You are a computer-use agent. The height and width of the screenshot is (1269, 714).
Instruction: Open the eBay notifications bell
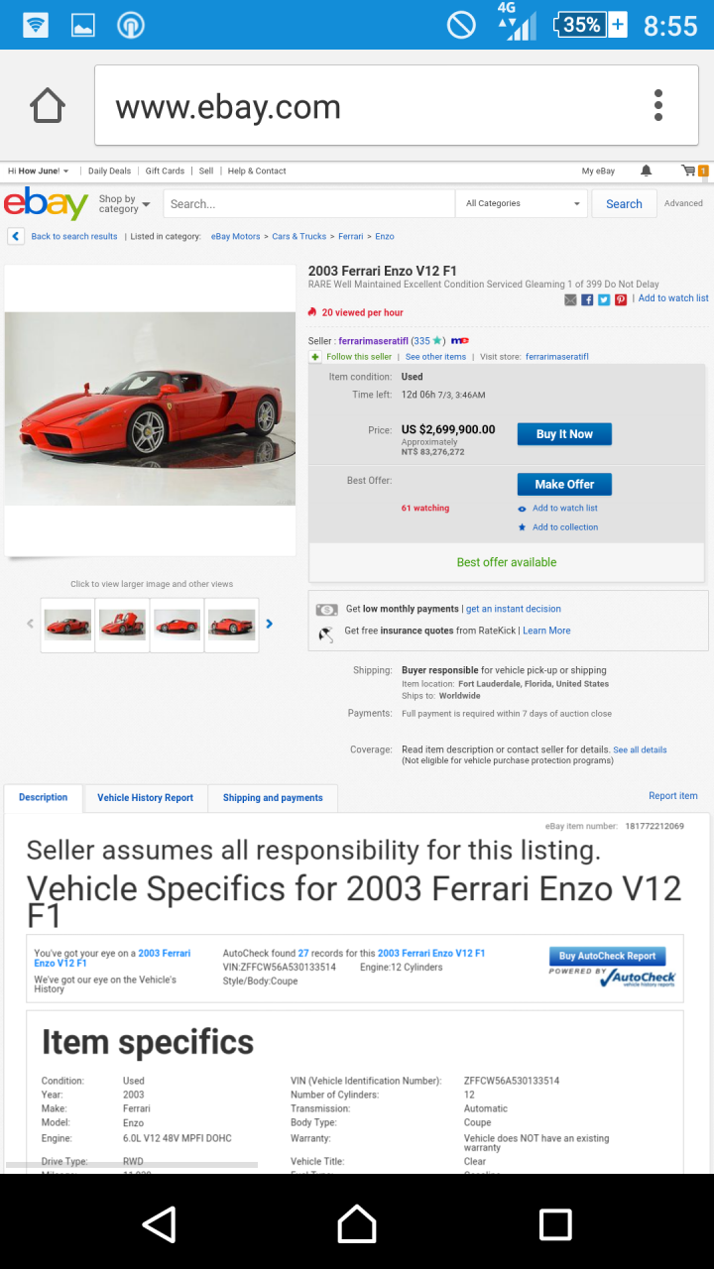[647, 171]
